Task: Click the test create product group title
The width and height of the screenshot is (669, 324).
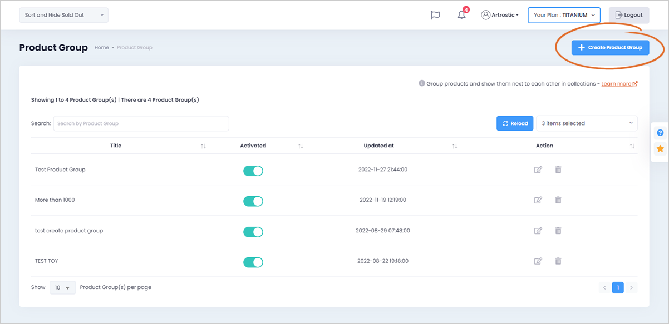Action: pos(69,231)
